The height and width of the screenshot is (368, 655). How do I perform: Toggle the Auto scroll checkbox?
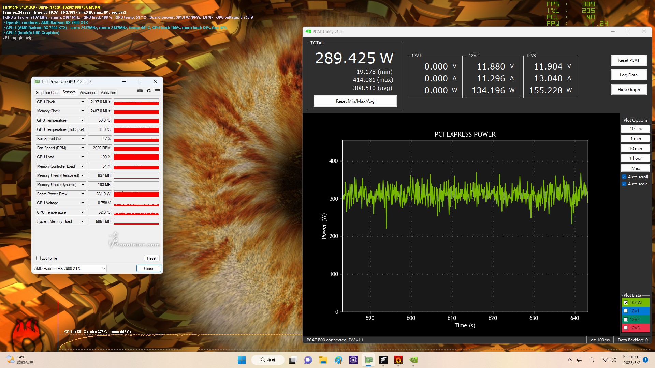click(624, 177)
